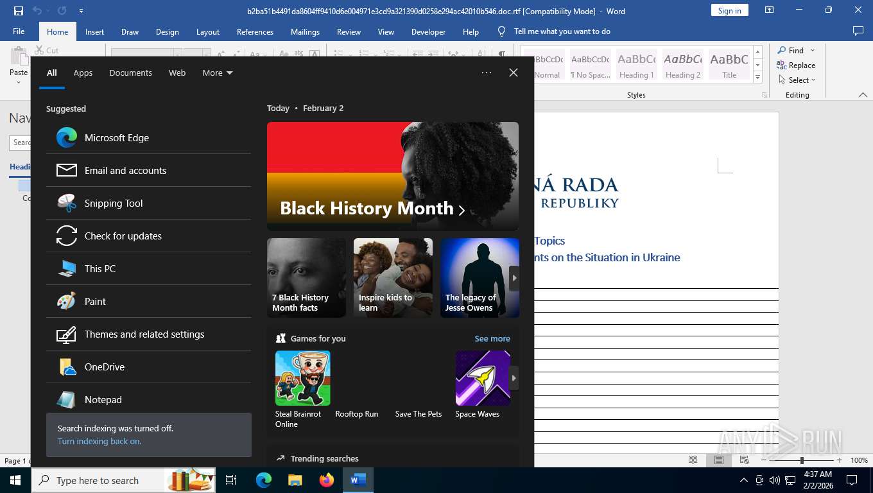
Task: Click the Save icon in Word title bar
Action: 18,11
